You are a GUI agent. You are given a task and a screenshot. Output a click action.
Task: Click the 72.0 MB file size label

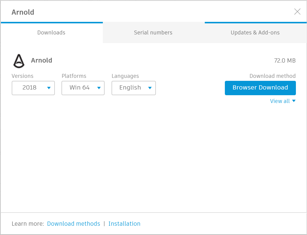pyautogui.click(x=285, y=60)
